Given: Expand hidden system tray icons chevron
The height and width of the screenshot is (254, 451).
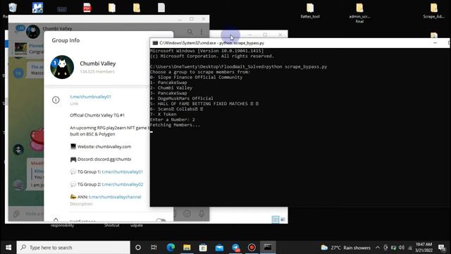Looking at the screenshot, I should pyautogui.click(x=378, y=248).
